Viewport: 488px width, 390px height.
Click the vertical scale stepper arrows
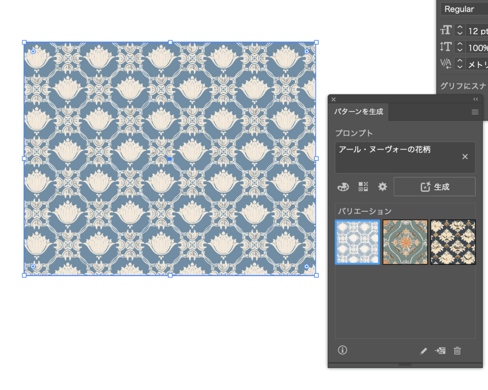tap(459, 47)
